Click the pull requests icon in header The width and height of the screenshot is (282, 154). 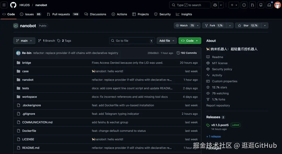tap(252, 5)
